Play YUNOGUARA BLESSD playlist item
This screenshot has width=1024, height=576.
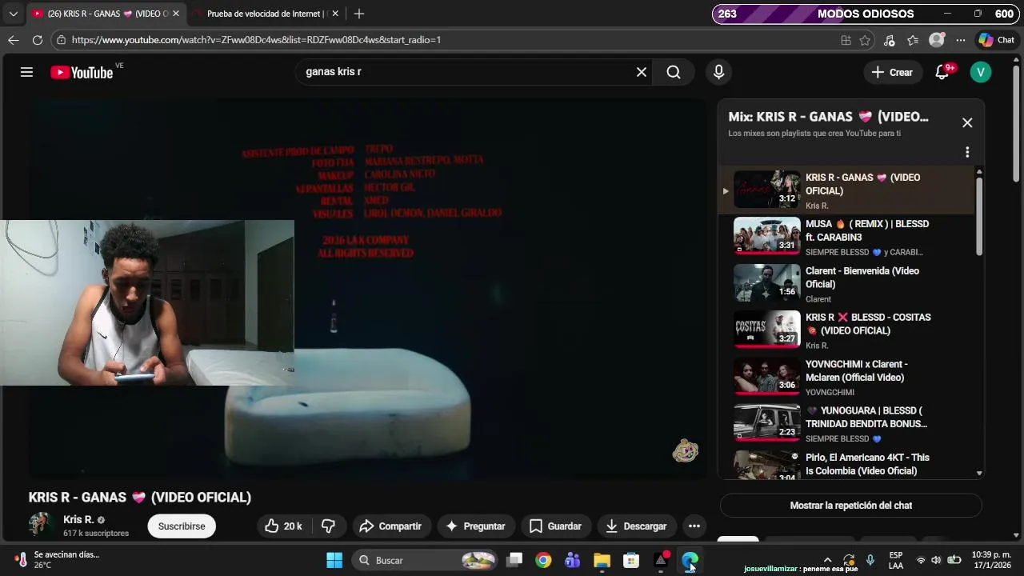848,424
